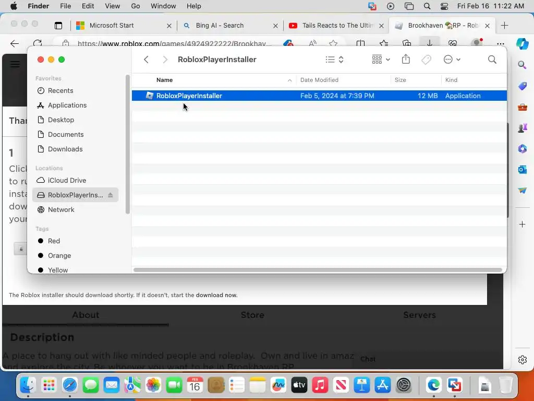
Task: Open Launchpad from the Dock
Action: [48, 385]
